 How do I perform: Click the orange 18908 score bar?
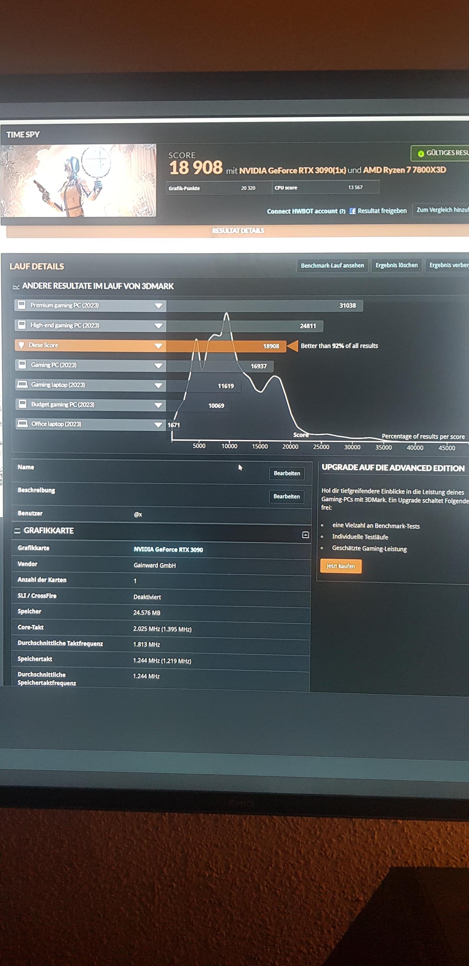tap(226, 346)
